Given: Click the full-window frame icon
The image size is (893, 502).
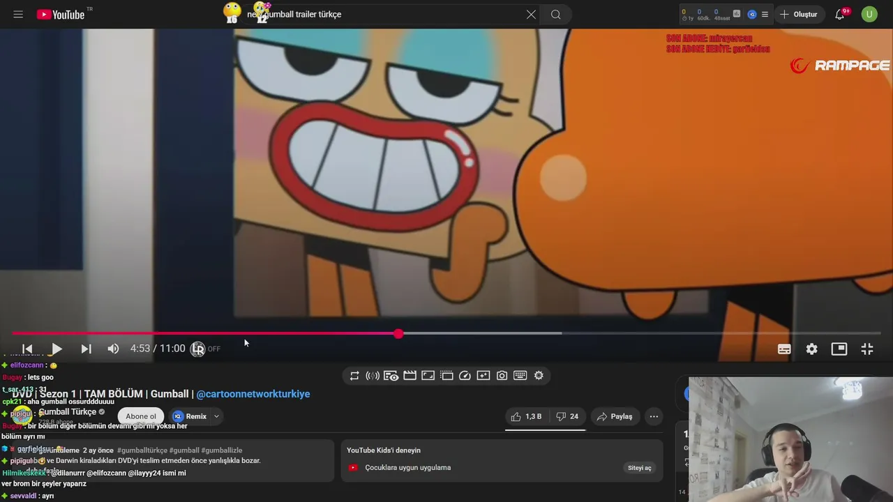Looking at the screenshot, I should pos(428,376).
